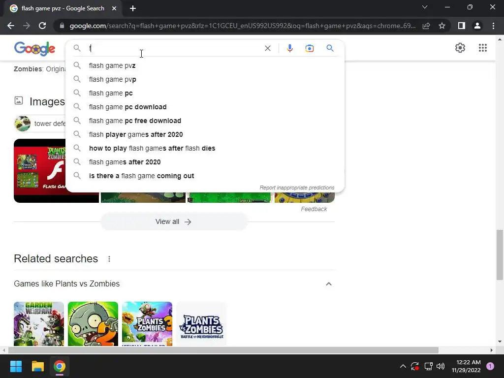This screenshot has width=504, height=378.
Task: Select 'how to play flash games after flash dies'
Action: tap(205, 149)
